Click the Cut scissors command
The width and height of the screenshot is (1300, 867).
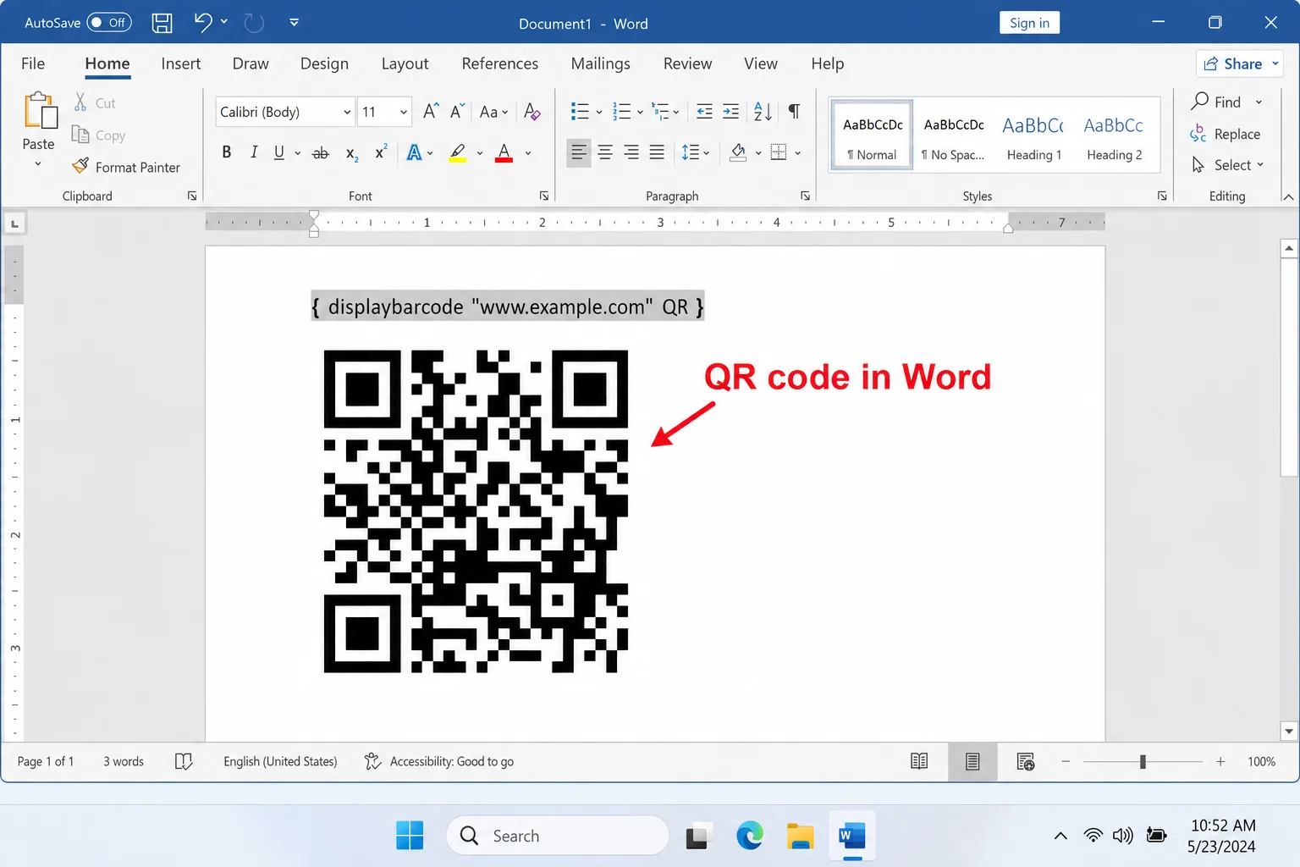(94, 102)
